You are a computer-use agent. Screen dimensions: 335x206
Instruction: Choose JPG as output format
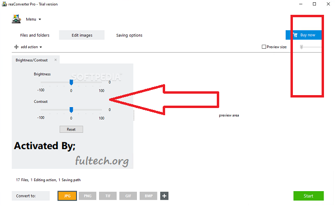(67, 196)
